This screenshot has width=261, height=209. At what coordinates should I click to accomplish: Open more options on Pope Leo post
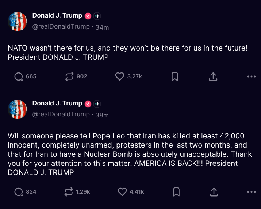pyautogui.click(x=251, y=191)
